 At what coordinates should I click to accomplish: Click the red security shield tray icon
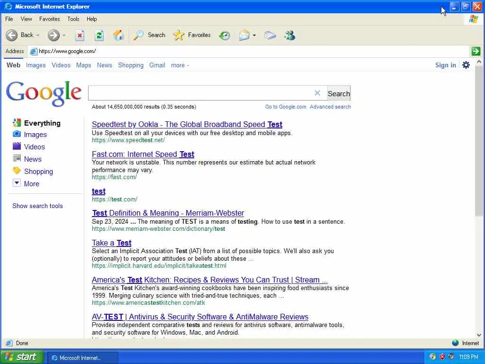[x=442, y=357]
